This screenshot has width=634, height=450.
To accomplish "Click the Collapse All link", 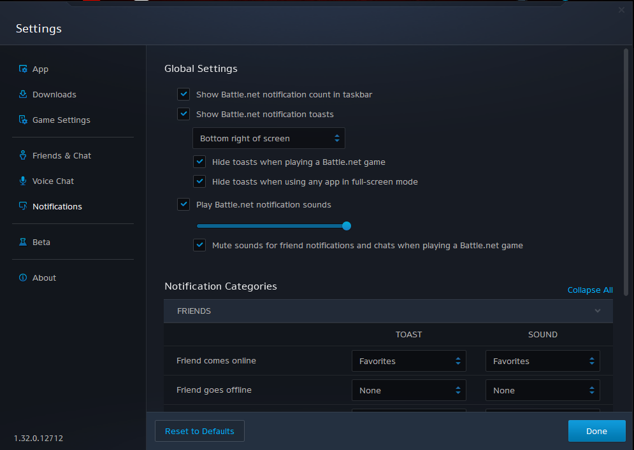I will tap(590, 290).
